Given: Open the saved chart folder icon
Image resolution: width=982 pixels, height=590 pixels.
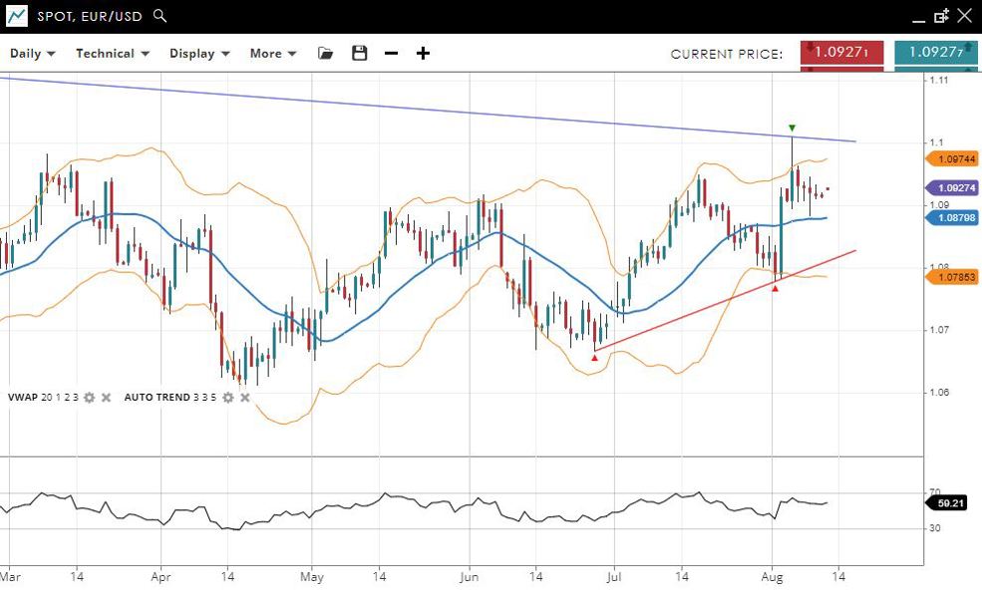Looking at the screenshot, I should point(325,54).
